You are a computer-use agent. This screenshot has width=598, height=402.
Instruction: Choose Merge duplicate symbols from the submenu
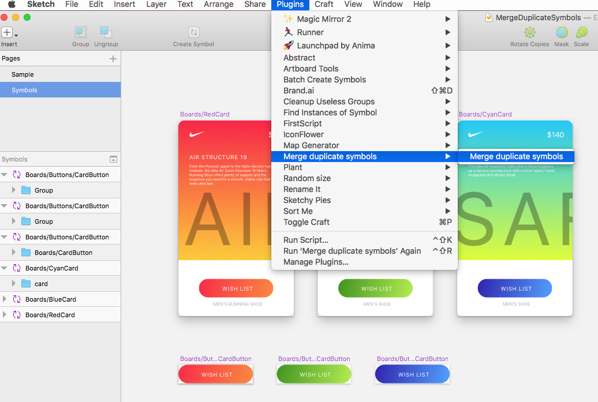(x=515, y=156)
